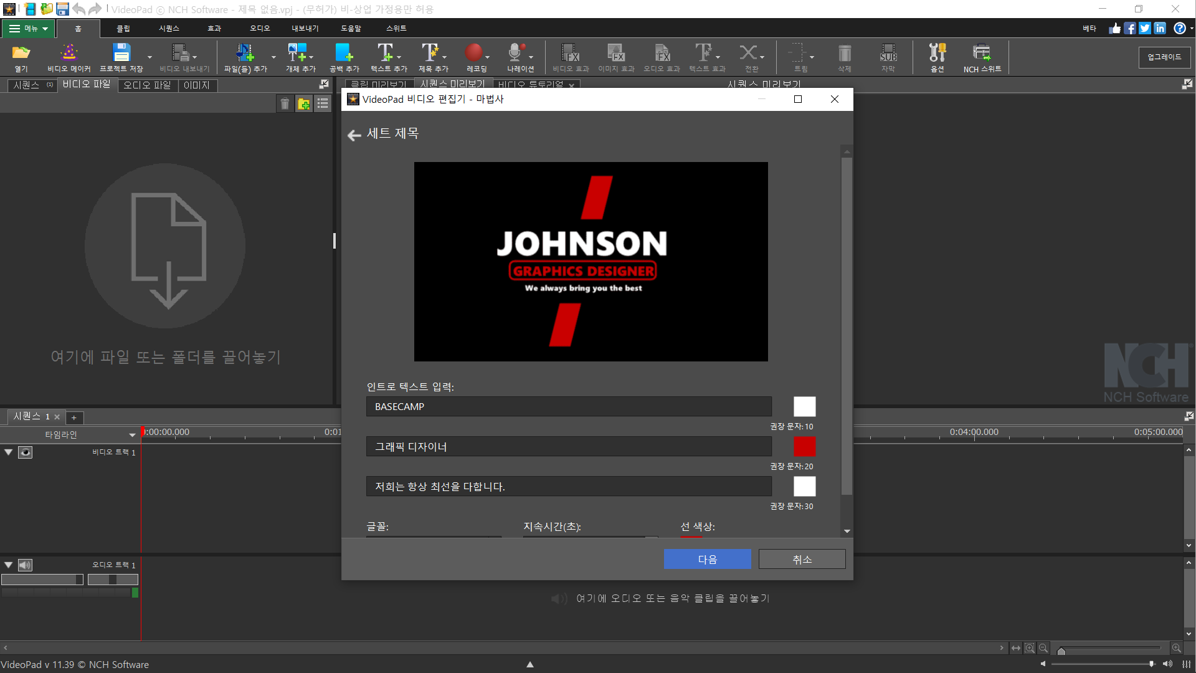Open the 타임라인 mode dropdown
This screenshot has height=673, width=1196.
[132, 435]
